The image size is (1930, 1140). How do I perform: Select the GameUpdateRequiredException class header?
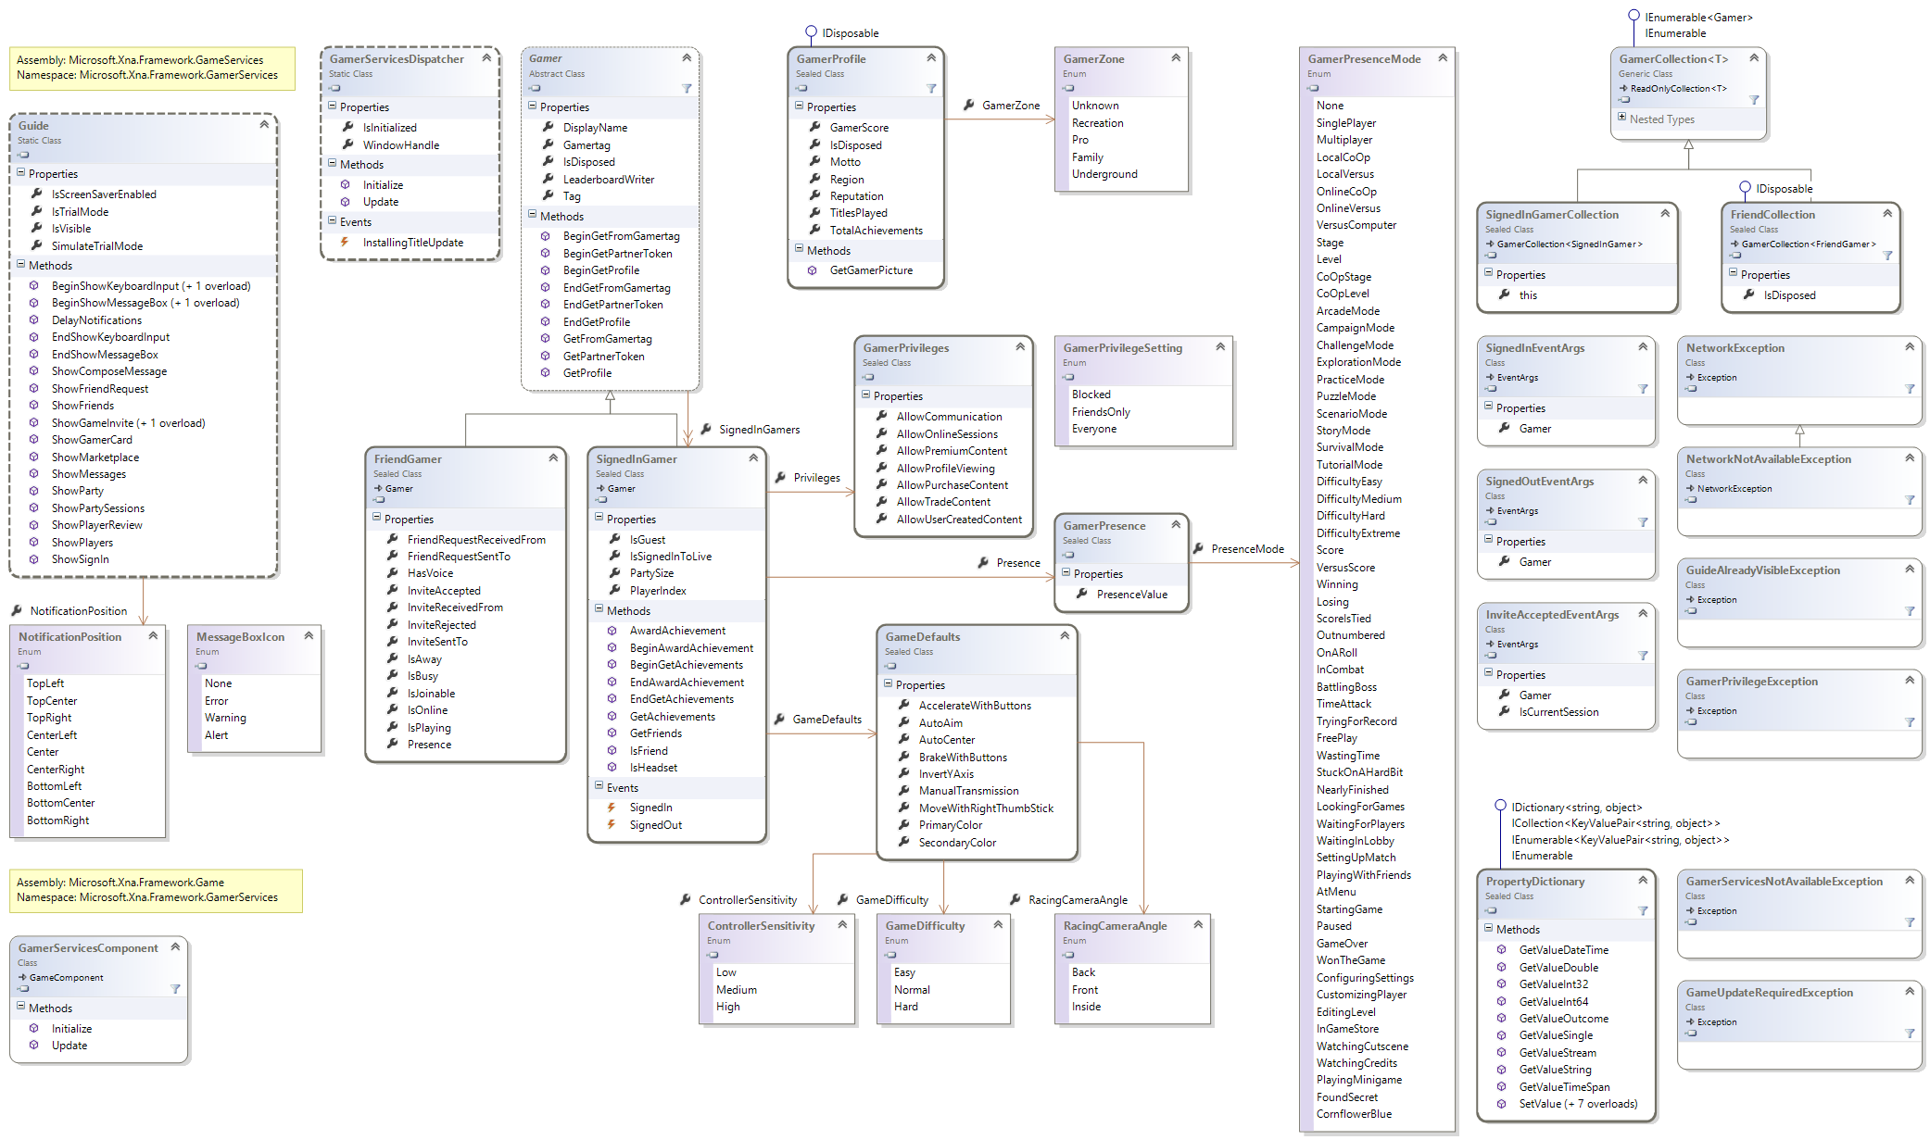pos(1799,1009)
